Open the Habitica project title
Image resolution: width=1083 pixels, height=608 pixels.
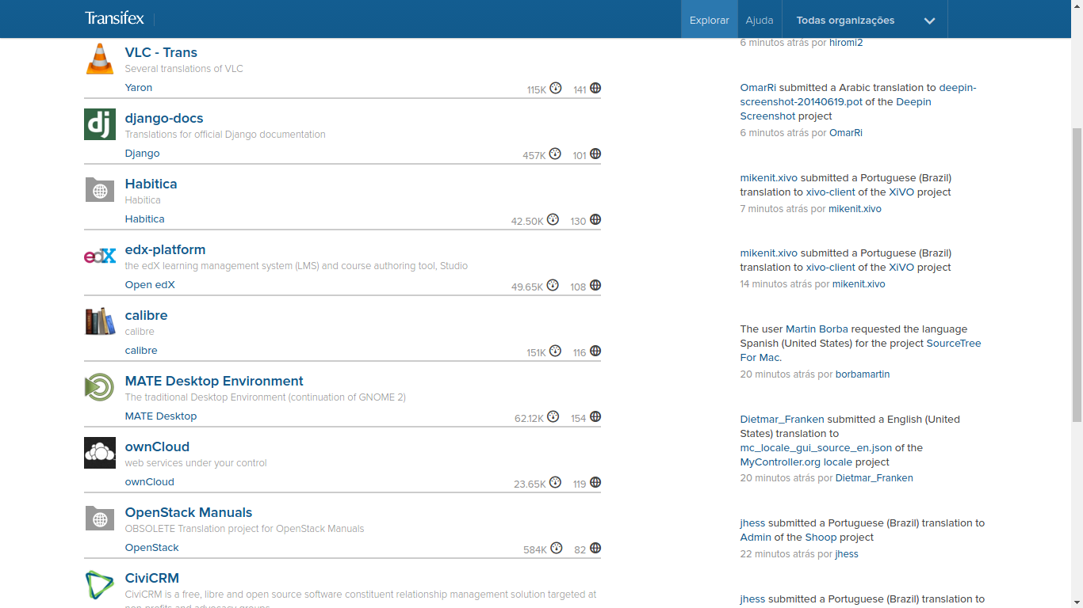(151, 184)
